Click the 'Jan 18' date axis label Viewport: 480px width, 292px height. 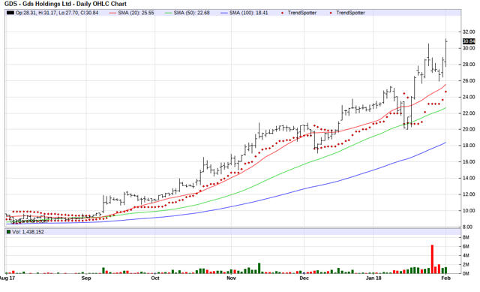[373, 278]
